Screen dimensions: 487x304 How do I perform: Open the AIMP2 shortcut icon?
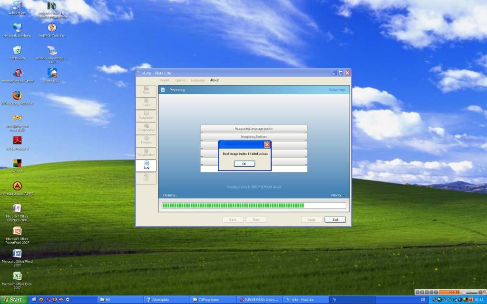[18, 188]
